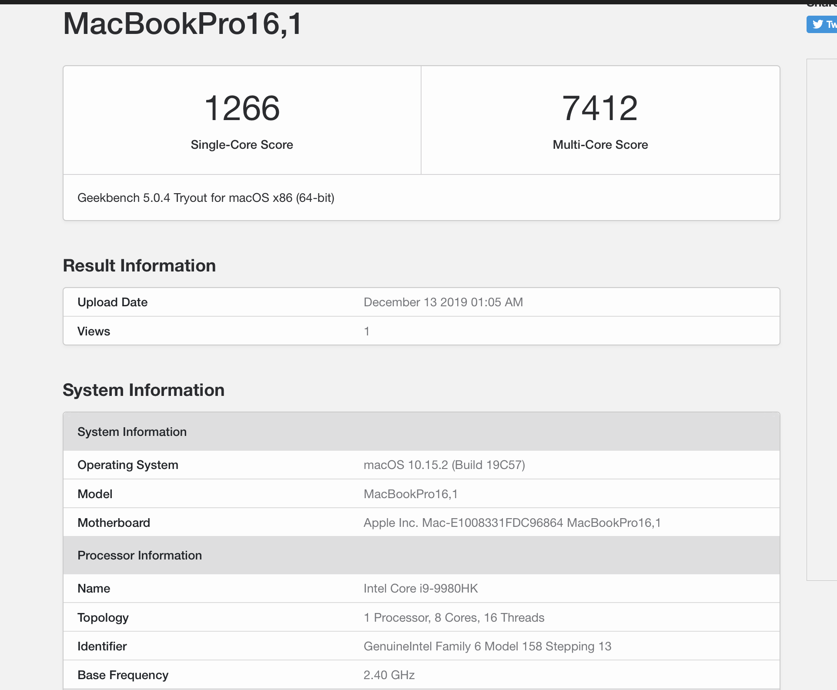Click the Single-Core Score label

[242, 144]
